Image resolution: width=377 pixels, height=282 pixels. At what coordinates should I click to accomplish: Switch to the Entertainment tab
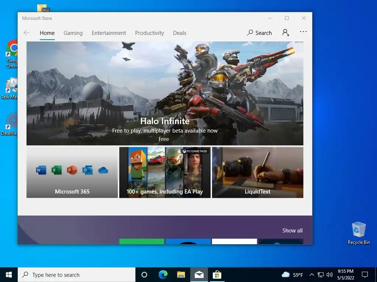(109, 33)
